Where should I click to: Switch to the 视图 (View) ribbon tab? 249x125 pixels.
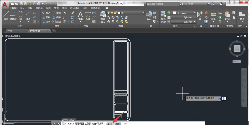pos(48,8)
